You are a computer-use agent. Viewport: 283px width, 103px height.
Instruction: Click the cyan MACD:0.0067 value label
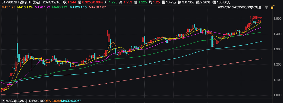(70, 101)
